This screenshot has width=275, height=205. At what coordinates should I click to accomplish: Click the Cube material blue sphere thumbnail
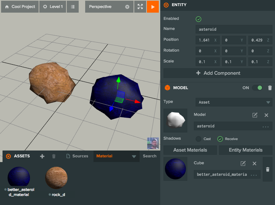(x=175, y=169)
